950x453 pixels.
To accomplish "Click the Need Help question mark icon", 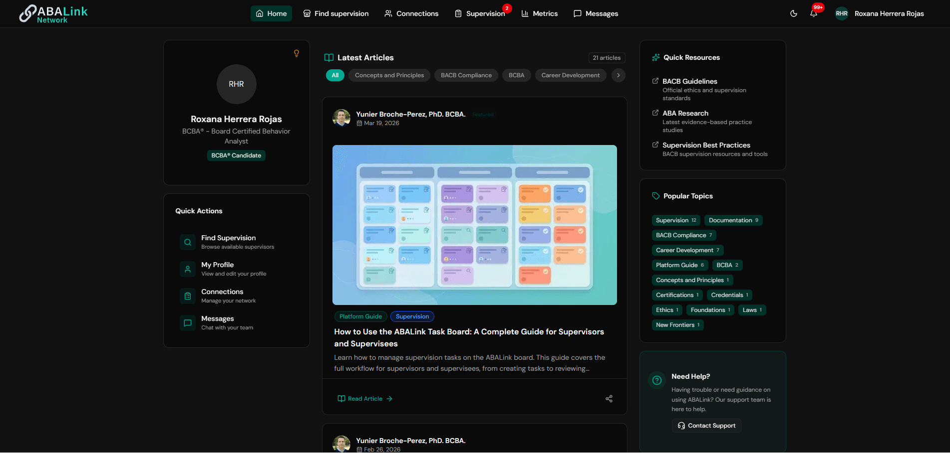I will [657, 380].
